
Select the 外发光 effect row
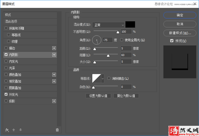click(x=30, y=94)
